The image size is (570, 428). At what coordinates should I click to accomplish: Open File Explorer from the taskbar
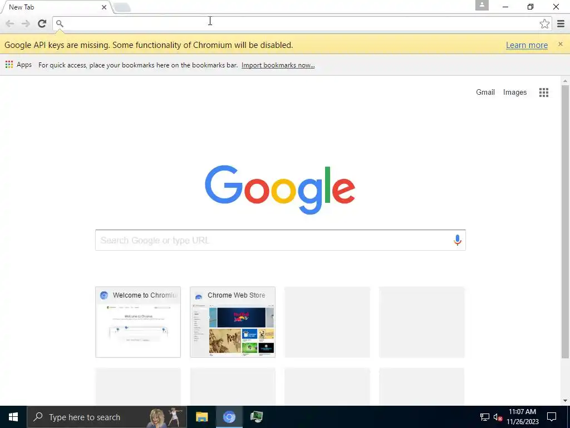[x=202, y=417]
